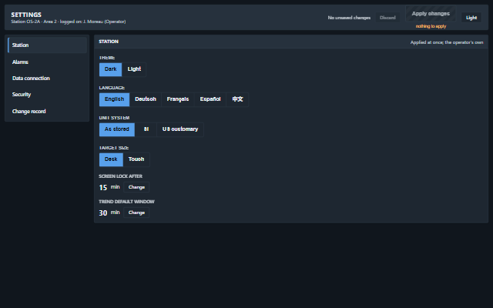Open the Change record section
The image size is (493, 308).
47,111
